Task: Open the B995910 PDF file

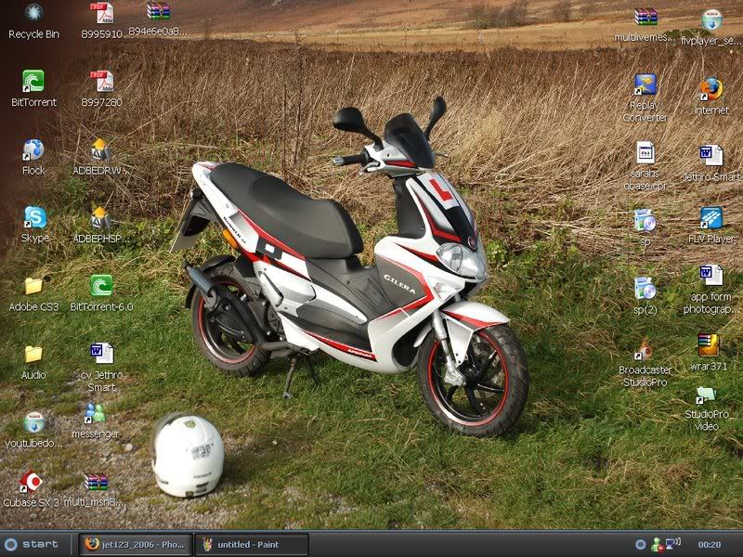Action: tap(101, 14)
